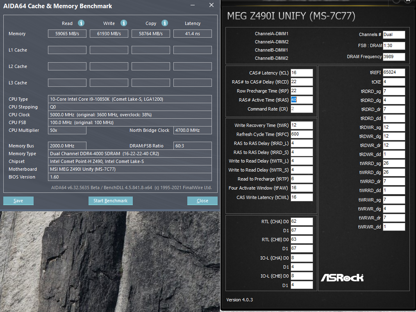Select Memory Read value 59065 MB/s
Screen dimensions: 416x312
tap(67, 34)
